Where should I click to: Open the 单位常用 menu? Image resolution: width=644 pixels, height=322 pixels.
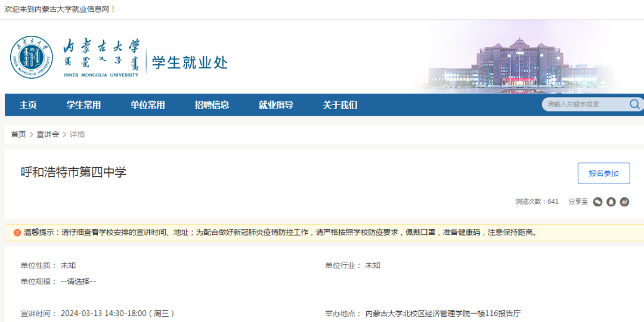point(148,105)
